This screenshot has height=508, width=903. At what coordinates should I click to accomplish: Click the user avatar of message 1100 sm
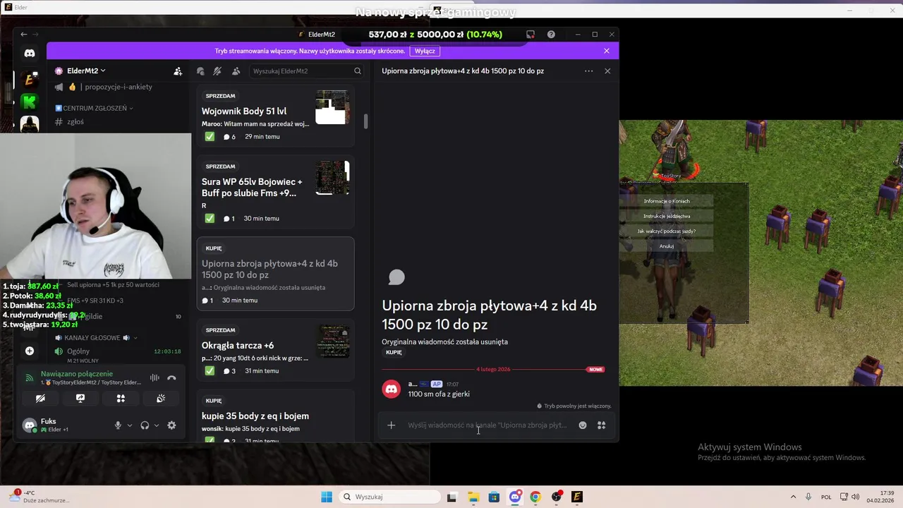(x=392, y=389)
